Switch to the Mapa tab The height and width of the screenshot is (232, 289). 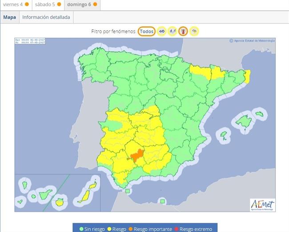pos(10,17)
